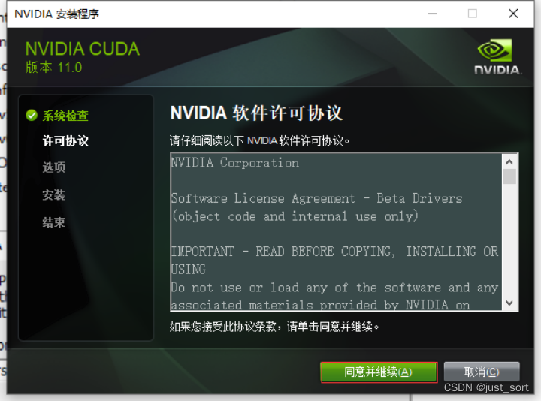Click the 版本 11.0 version label
Image resolution: width=541 pixels, height=401 pixels.
point(54,68)
